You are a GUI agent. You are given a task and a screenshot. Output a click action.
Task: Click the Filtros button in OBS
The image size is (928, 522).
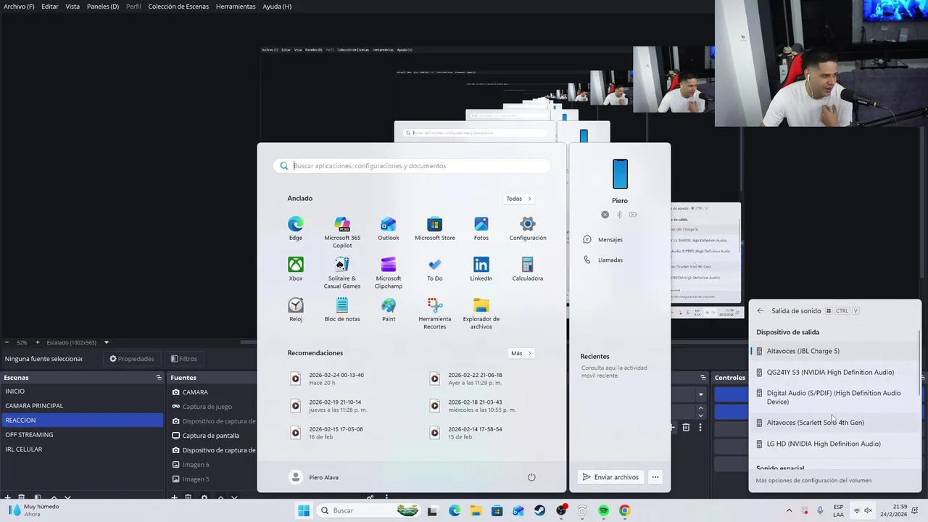(184, 359)
